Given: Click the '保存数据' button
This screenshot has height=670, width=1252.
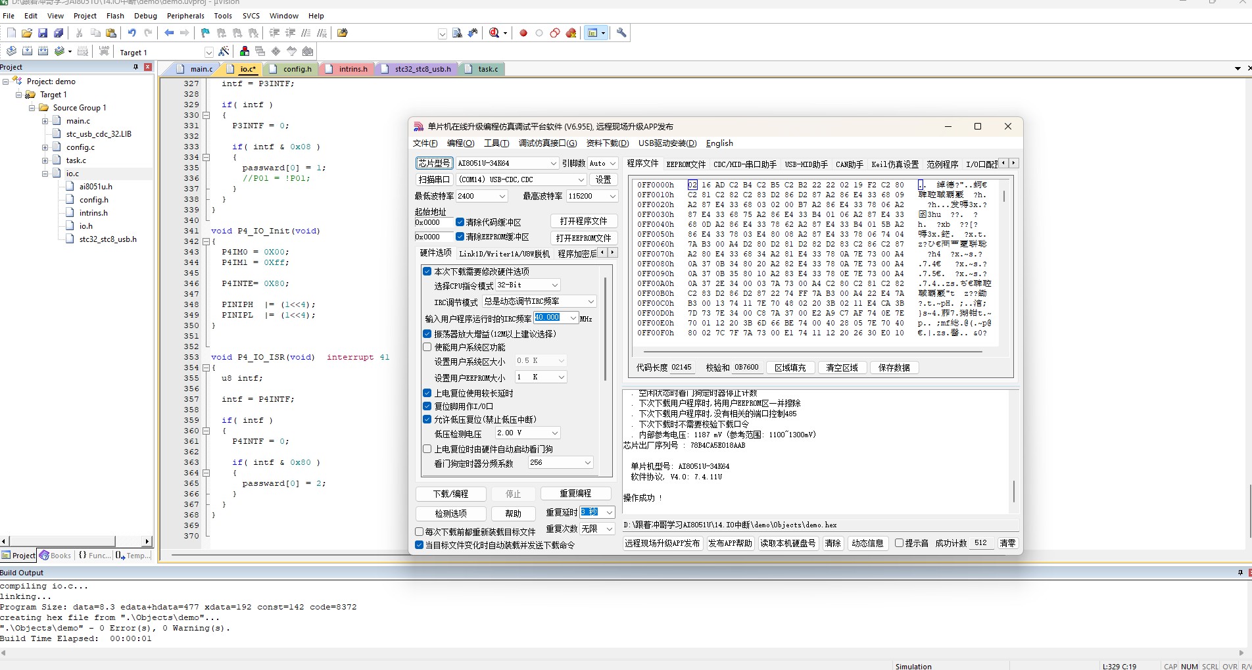Looking at the screenshot, I should [894, 368].
